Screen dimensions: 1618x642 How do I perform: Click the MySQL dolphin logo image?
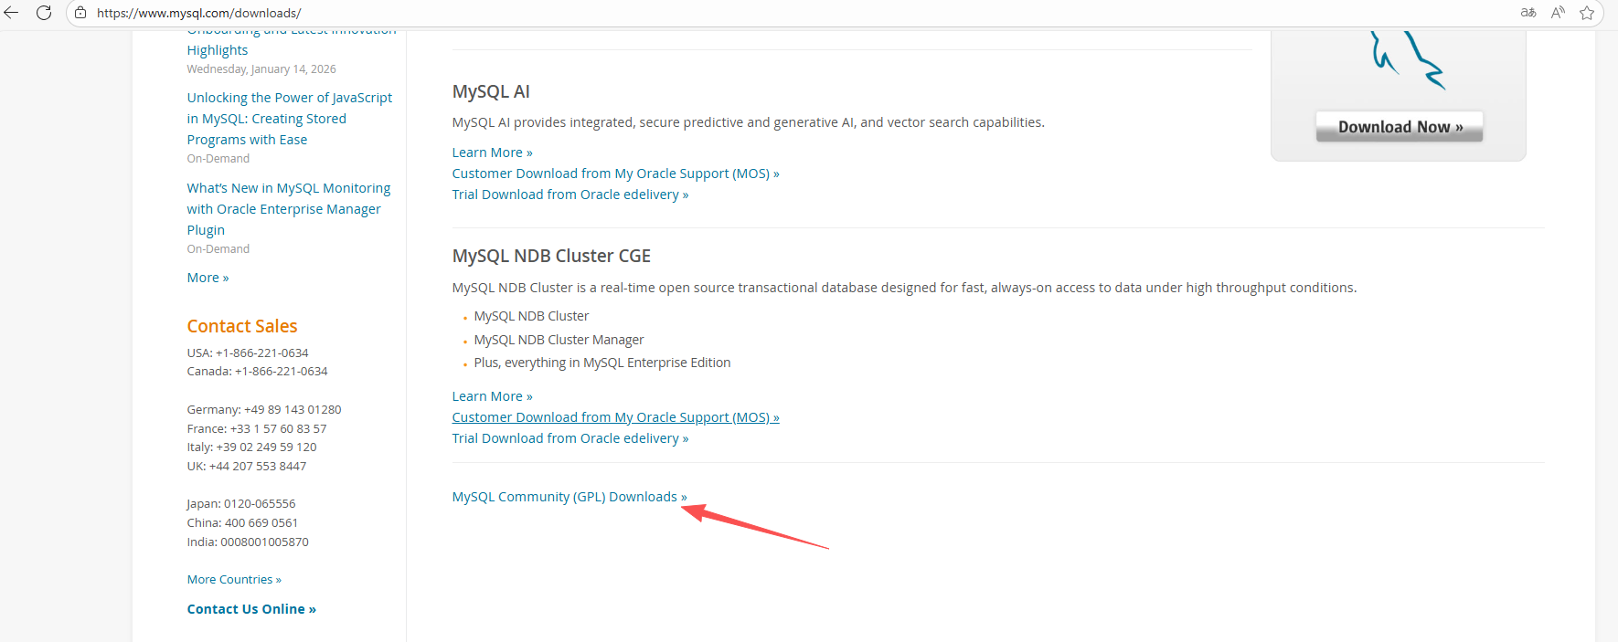(1408, 60)
